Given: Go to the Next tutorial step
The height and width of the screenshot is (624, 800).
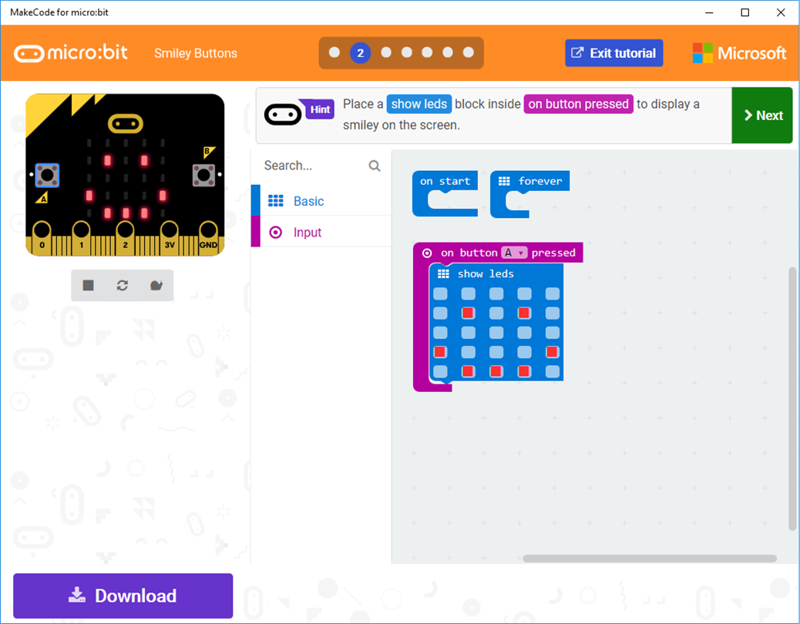Looking at the screenshot, I should click(762, 116).
